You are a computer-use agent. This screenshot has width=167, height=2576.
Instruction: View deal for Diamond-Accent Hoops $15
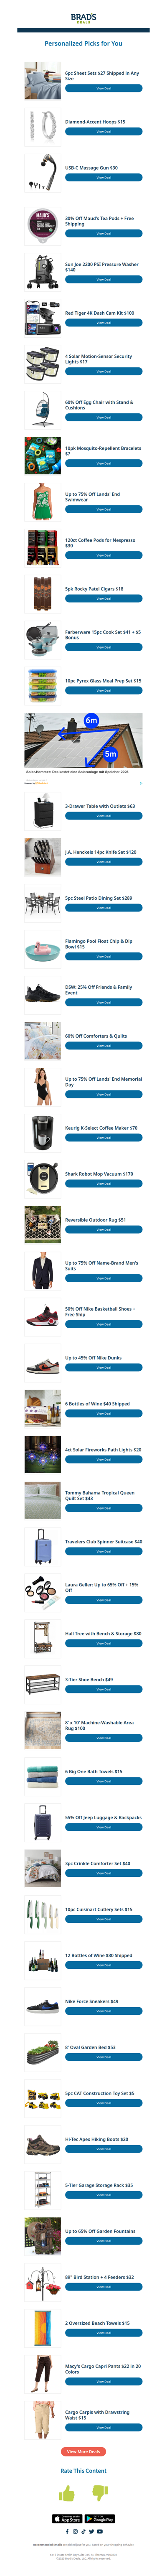coord(103,131)
